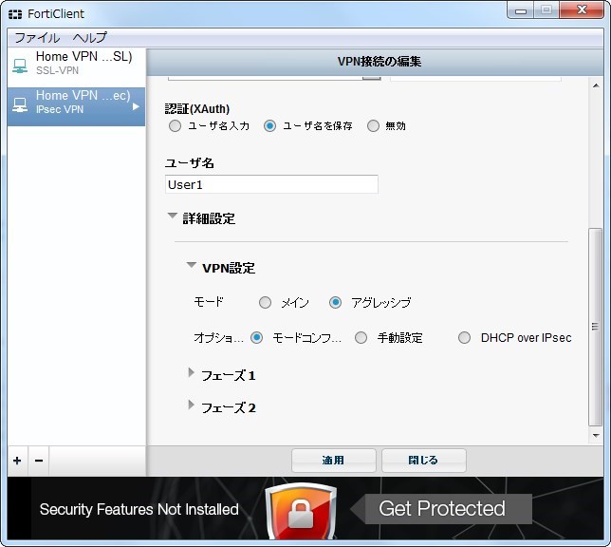Click Security Features Not Installed text
611x547 pixels.
pyautogui.click(x=139, y=510)
